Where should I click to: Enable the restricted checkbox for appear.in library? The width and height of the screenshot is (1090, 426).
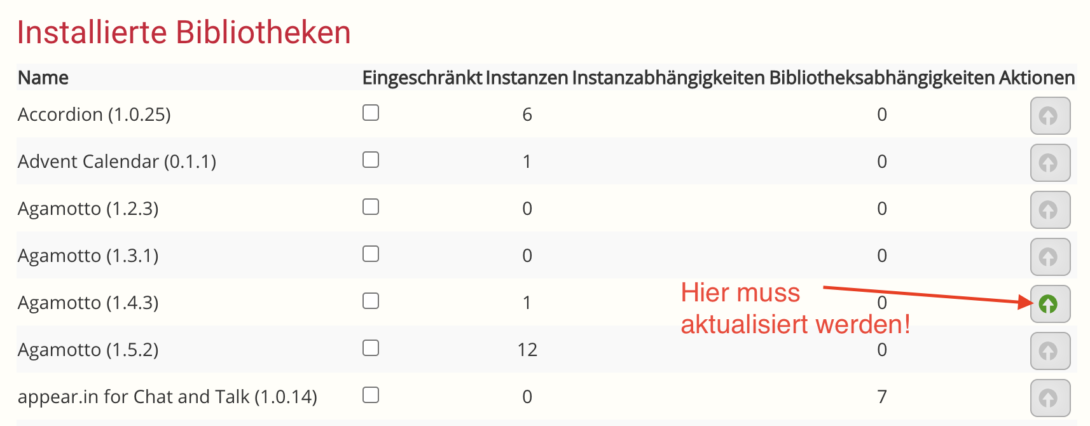point(371,395)
